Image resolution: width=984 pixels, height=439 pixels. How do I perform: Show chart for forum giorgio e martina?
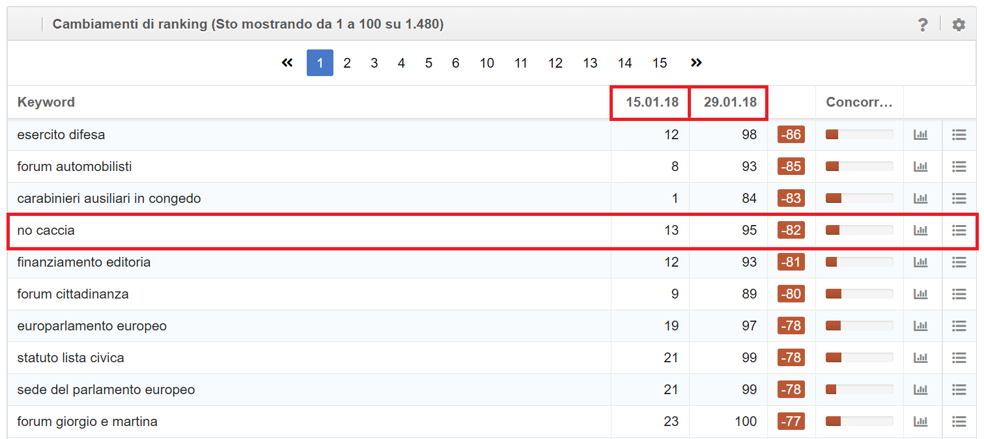[x=920, y=421]
